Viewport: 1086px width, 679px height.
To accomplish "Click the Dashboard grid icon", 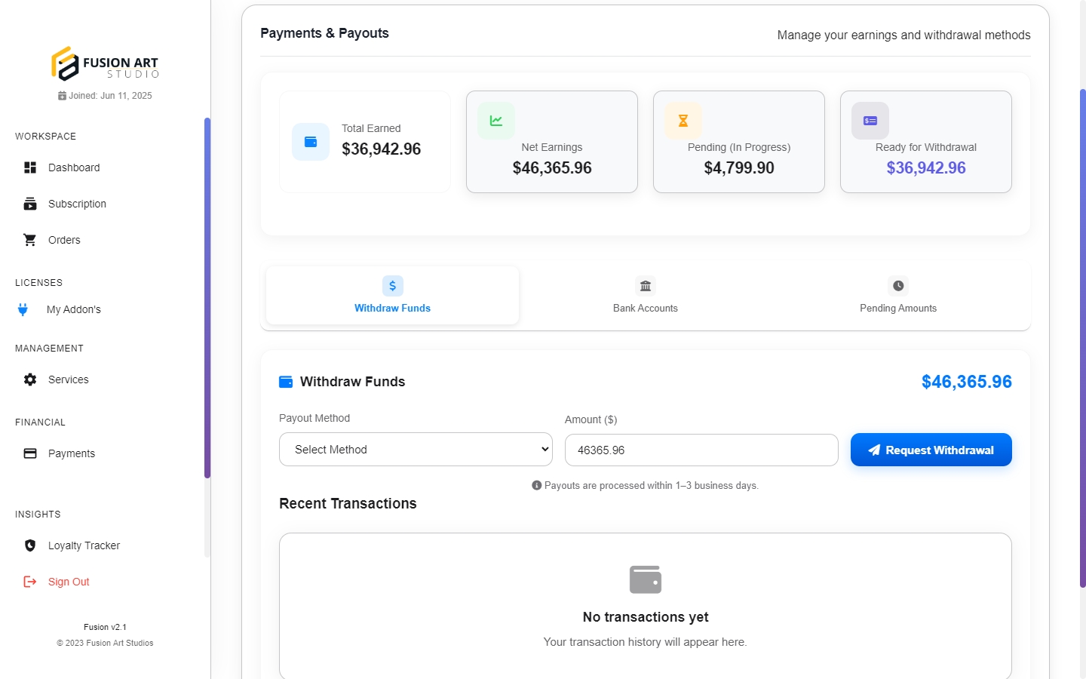I will tap(30, 167).
